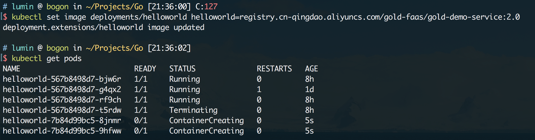Click the NAME column header
The width and height of the screenshot is (535, 140).
[x=11, y=69]
